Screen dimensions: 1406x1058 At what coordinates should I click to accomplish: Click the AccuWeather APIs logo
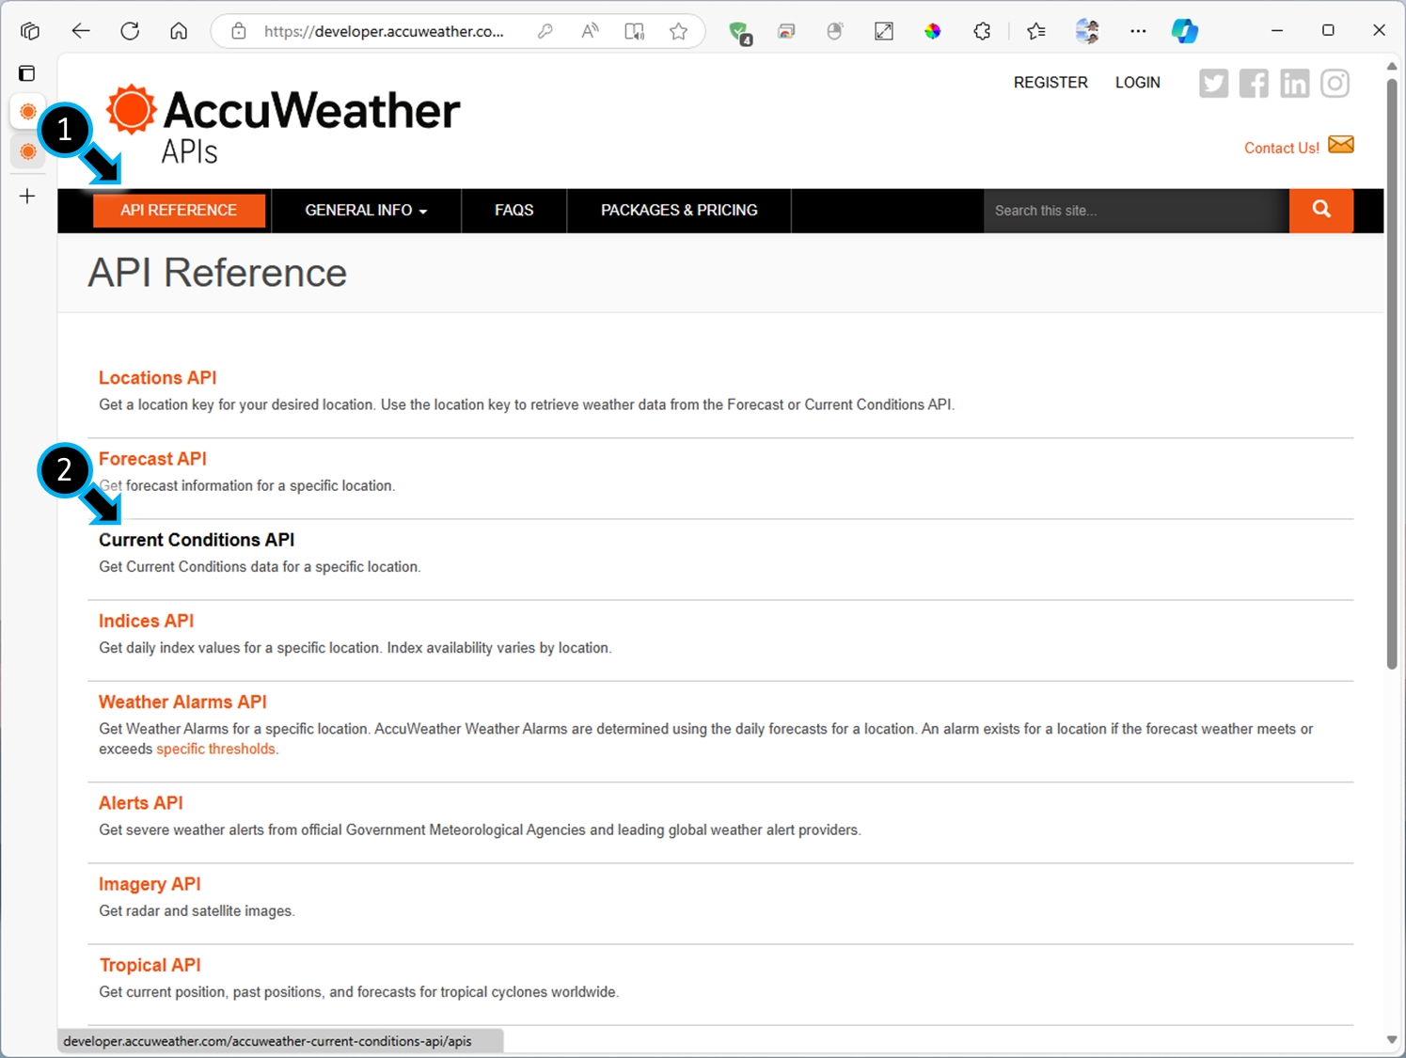[x=282, y=124]
